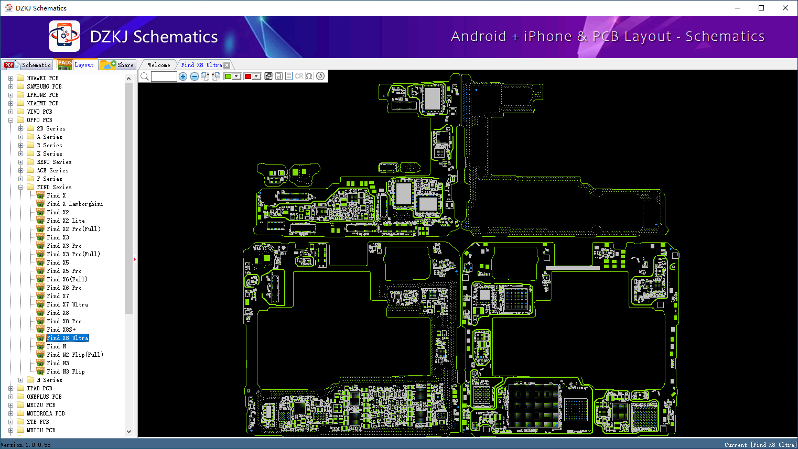Select the highlighted Find X8 Ultra tree item
Image resolution: width=798 pixels, height=449 pixels.
click(x=68, y=338)
